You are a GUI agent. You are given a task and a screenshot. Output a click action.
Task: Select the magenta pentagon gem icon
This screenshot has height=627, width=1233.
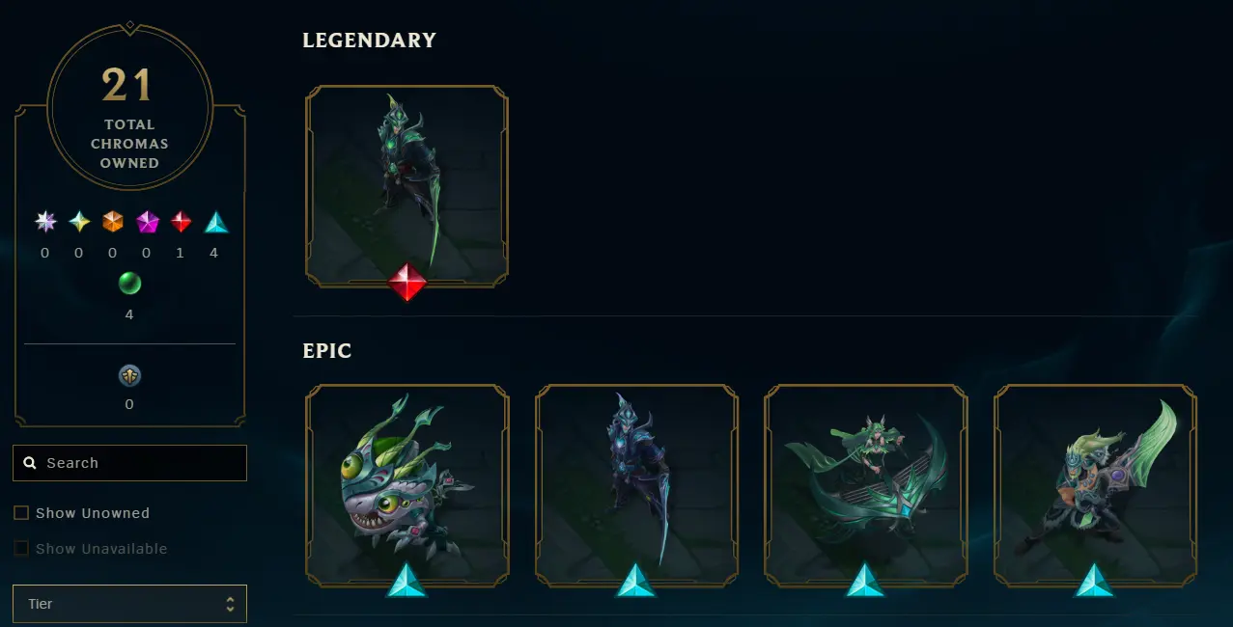pyautogui.click(x=147, y=223)
